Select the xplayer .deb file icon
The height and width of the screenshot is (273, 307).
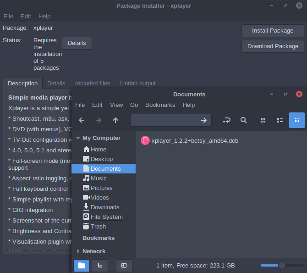pos(145,140)
